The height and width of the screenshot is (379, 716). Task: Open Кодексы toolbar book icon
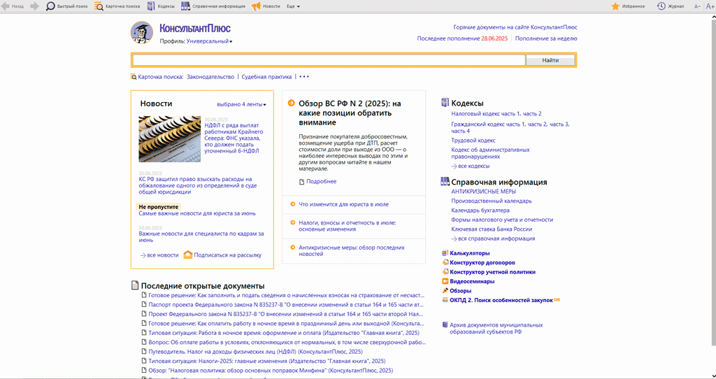[x=151, y=6]
